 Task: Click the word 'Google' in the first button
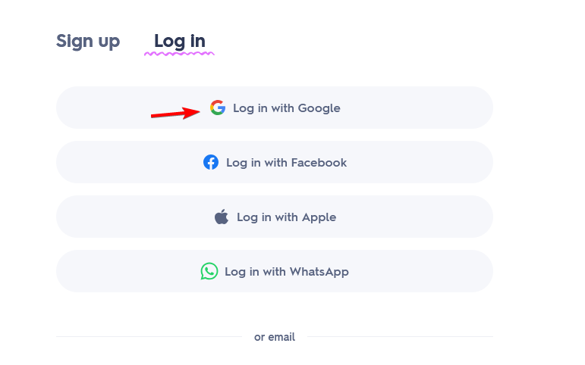click(319, 108)
